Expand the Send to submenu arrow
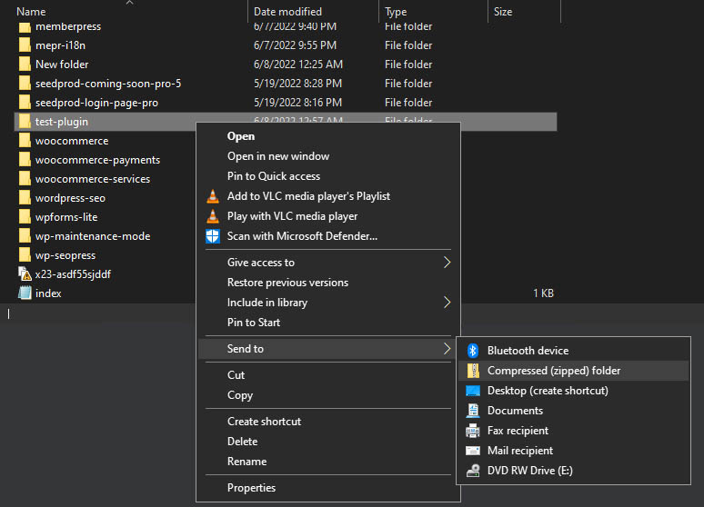Viewport: 704px width, 507px height. (447, 349)
